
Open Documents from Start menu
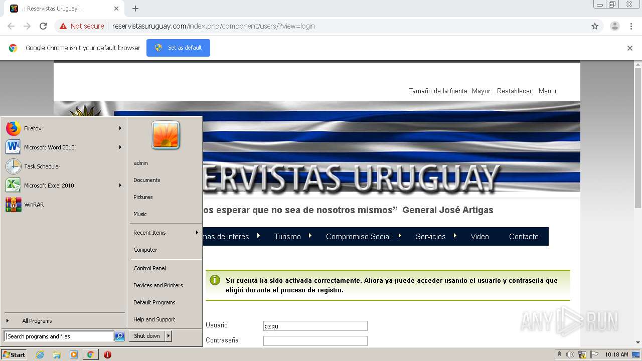click(x=147, y=180)
